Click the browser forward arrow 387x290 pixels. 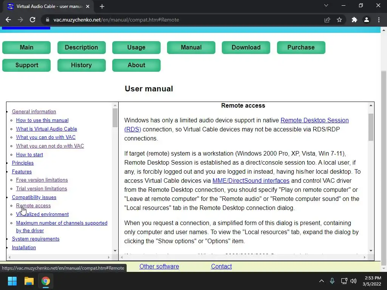pos(20,20)
